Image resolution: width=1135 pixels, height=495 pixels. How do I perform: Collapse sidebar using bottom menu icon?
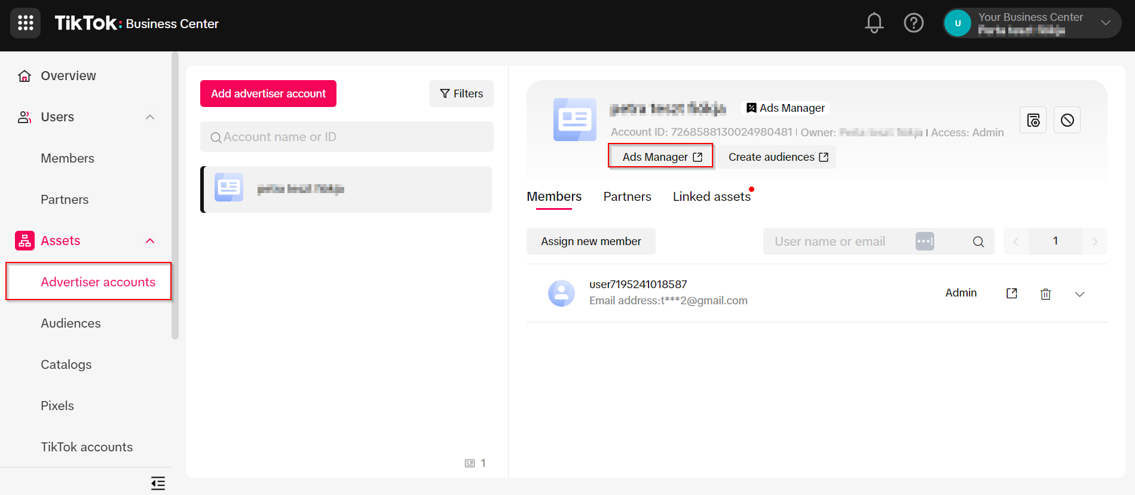pyautogui.click(x=158, y=483)
